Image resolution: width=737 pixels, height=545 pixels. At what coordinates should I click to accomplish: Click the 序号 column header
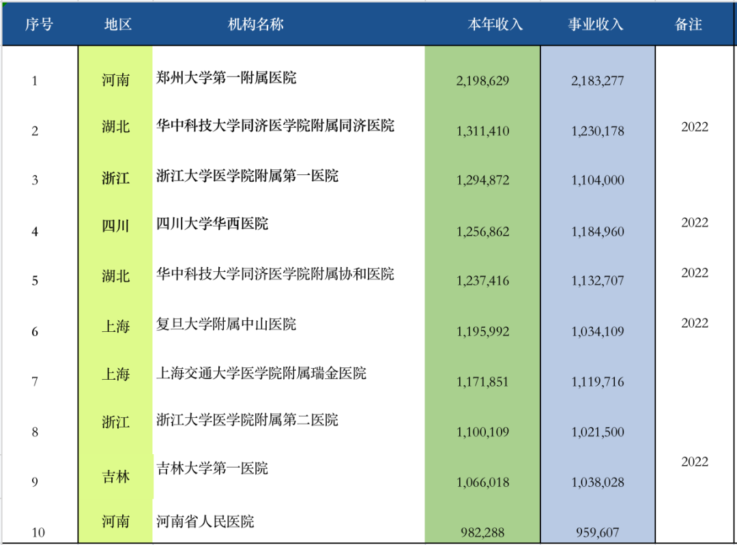[39, 25]
